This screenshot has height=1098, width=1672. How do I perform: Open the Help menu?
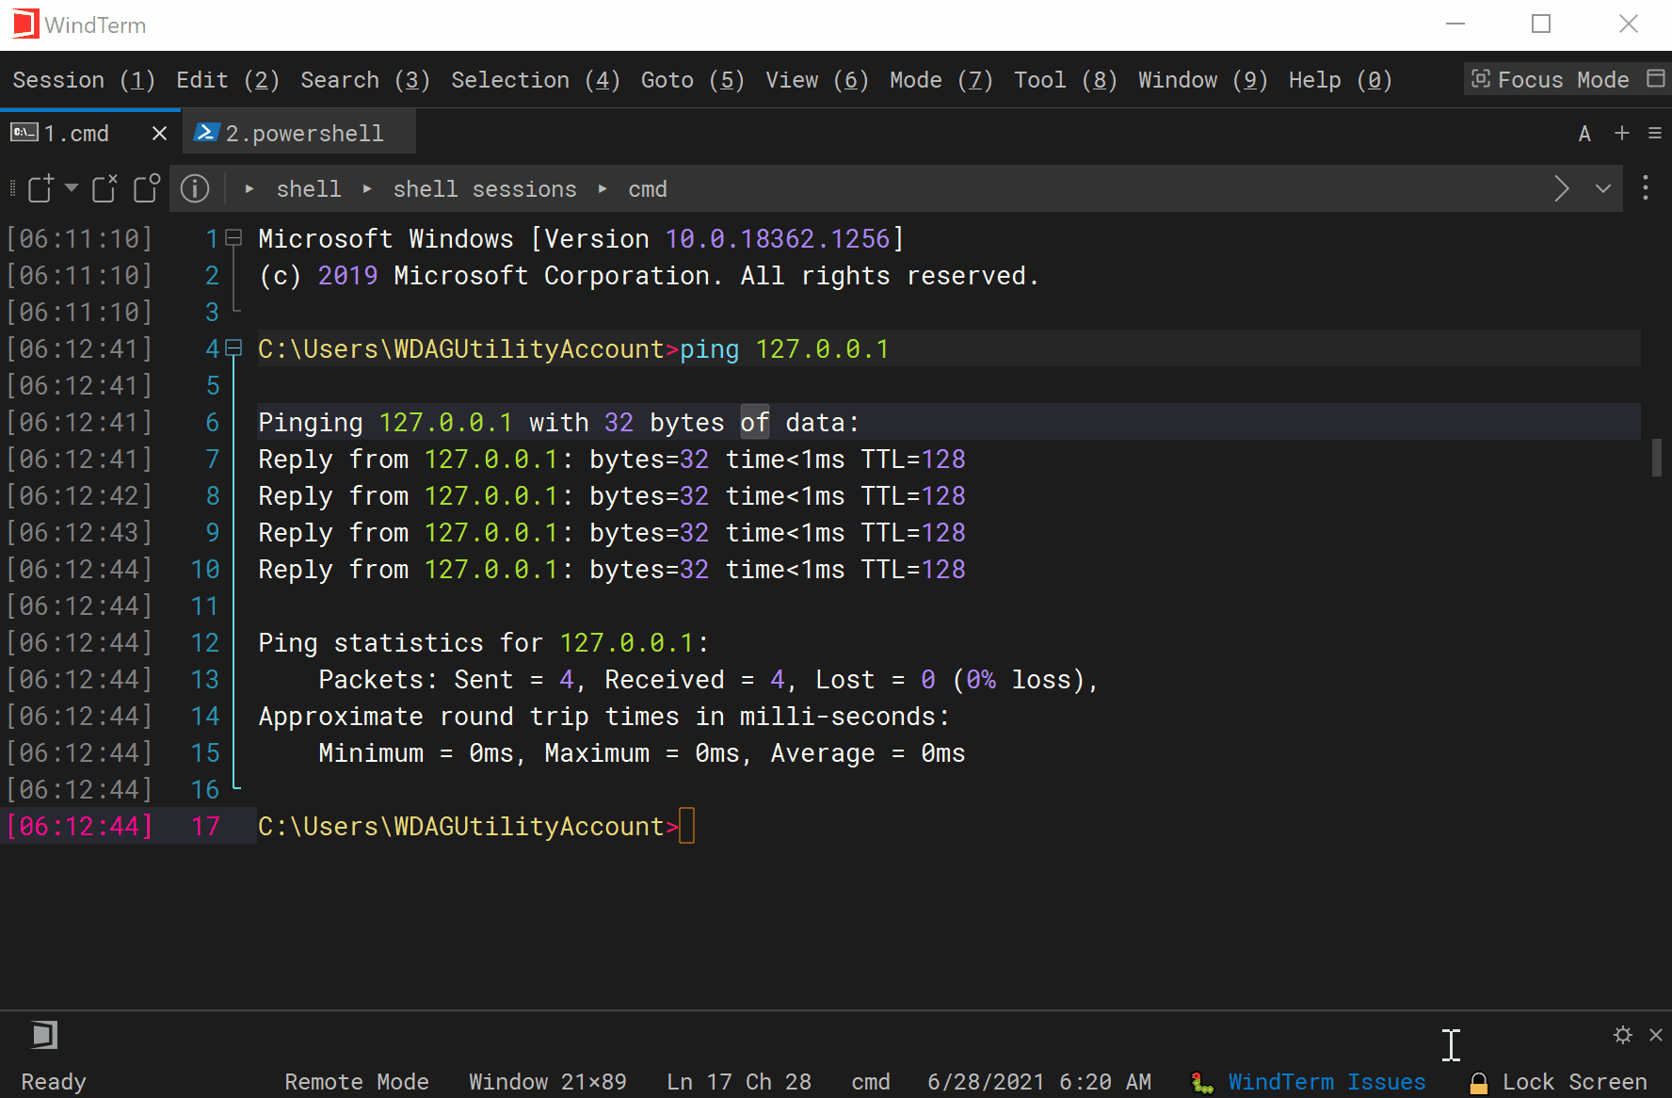click(1341, 80)
